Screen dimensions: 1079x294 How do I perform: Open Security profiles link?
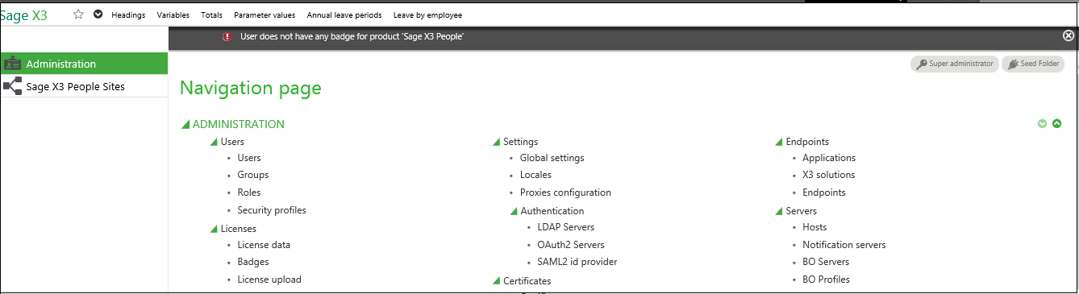pos(272,210)
